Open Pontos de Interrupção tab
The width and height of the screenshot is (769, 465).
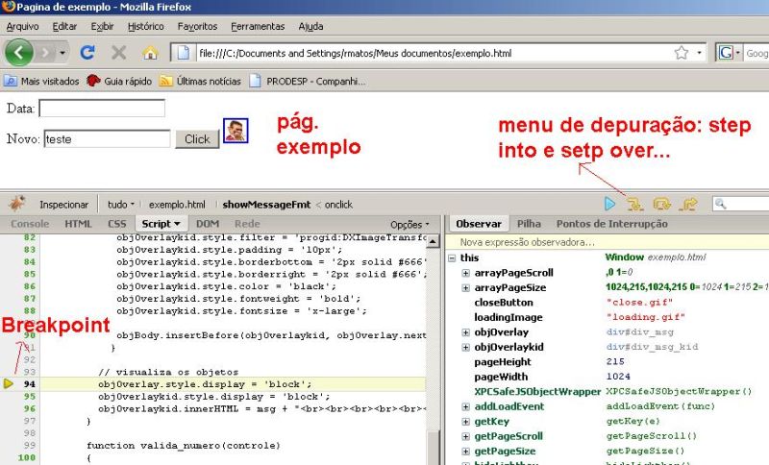tap(611, 224)
